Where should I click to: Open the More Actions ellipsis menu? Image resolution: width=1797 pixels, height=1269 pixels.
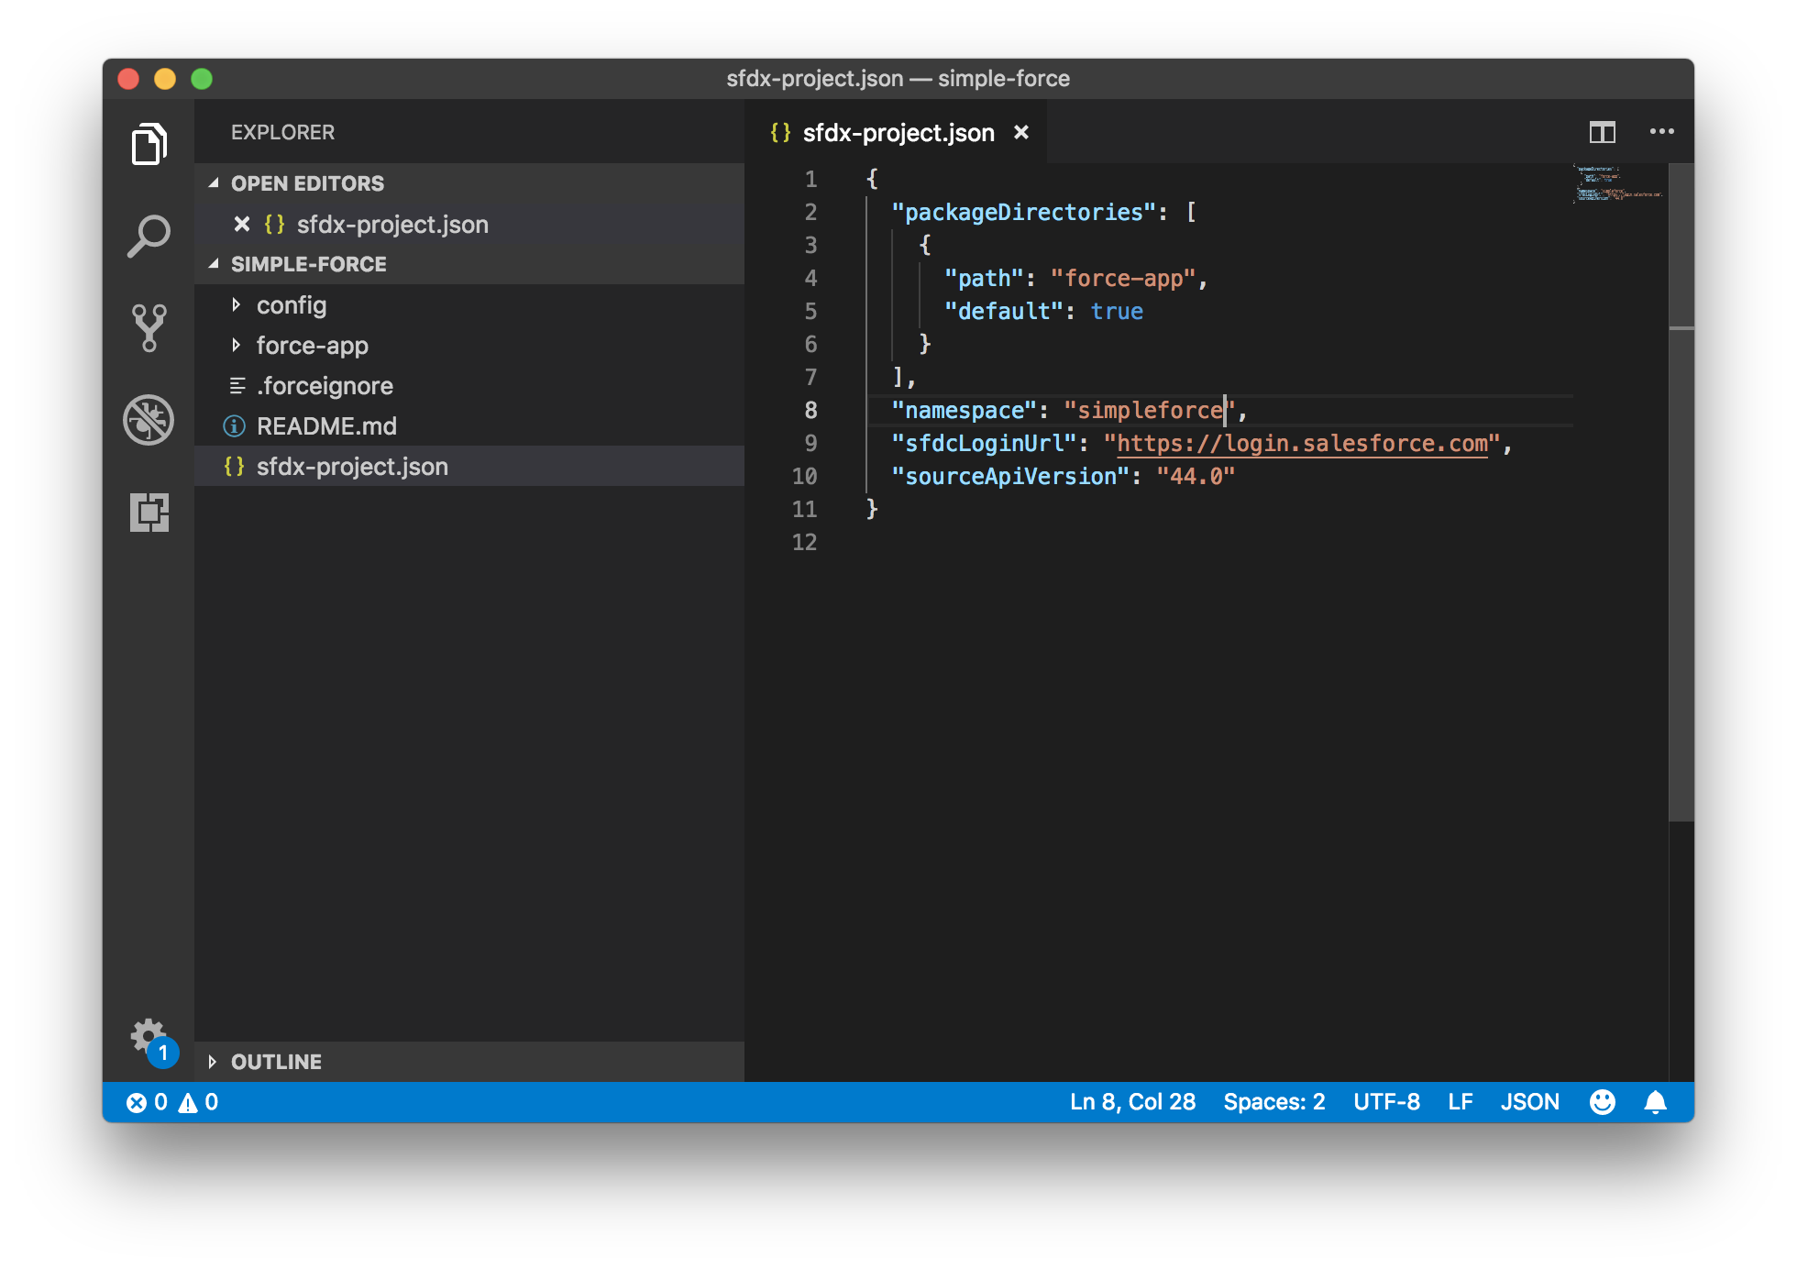[1661, 132]
